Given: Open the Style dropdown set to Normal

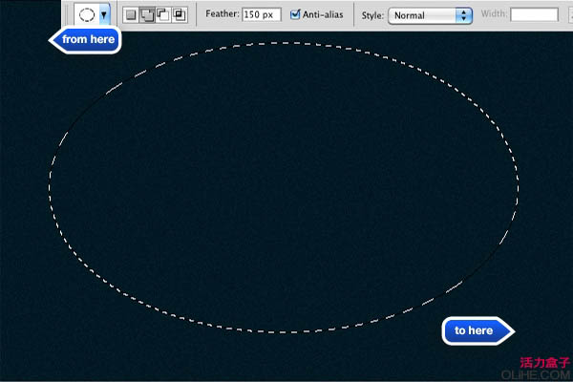Looking at the screenshot, I should click(423, 15).
